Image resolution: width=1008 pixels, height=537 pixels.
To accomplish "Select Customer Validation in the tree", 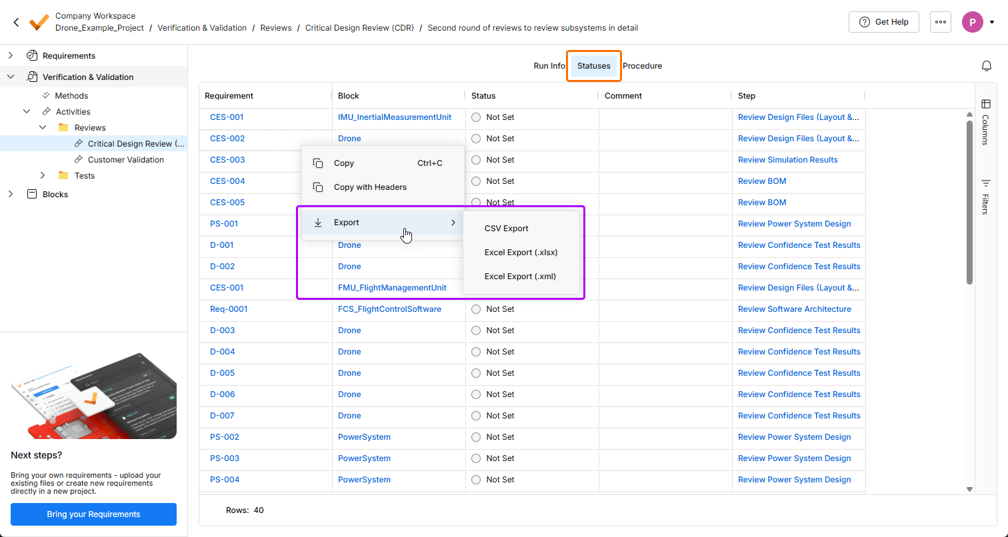I will (x=125, y=160).
